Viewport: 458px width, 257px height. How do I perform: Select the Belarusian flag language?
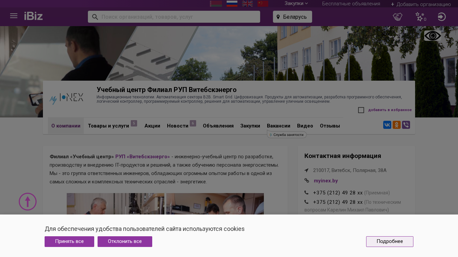click(216, 4)
